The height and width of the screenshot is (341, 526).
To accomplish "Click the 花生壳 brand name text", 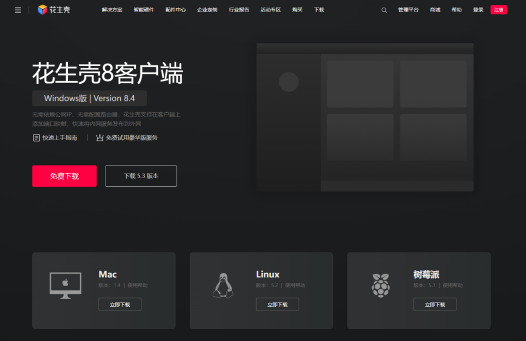I will tap(60, 10).
